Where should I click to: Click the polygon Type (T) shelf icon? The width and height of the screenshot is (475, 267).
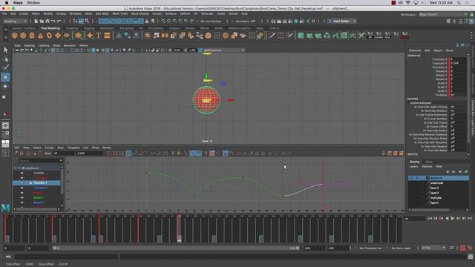pyautogui.click(x=99, y=36)
